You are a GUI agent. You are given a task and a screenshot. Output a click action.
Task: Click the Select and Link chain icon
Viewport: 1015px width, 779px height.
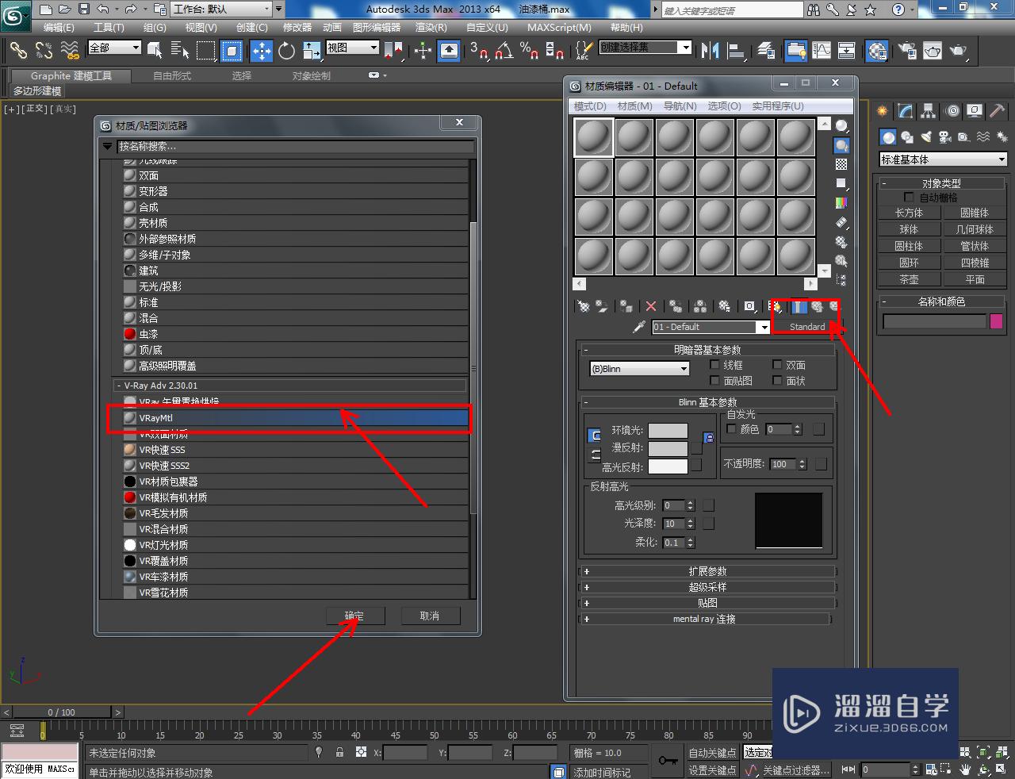coord(18,51)
